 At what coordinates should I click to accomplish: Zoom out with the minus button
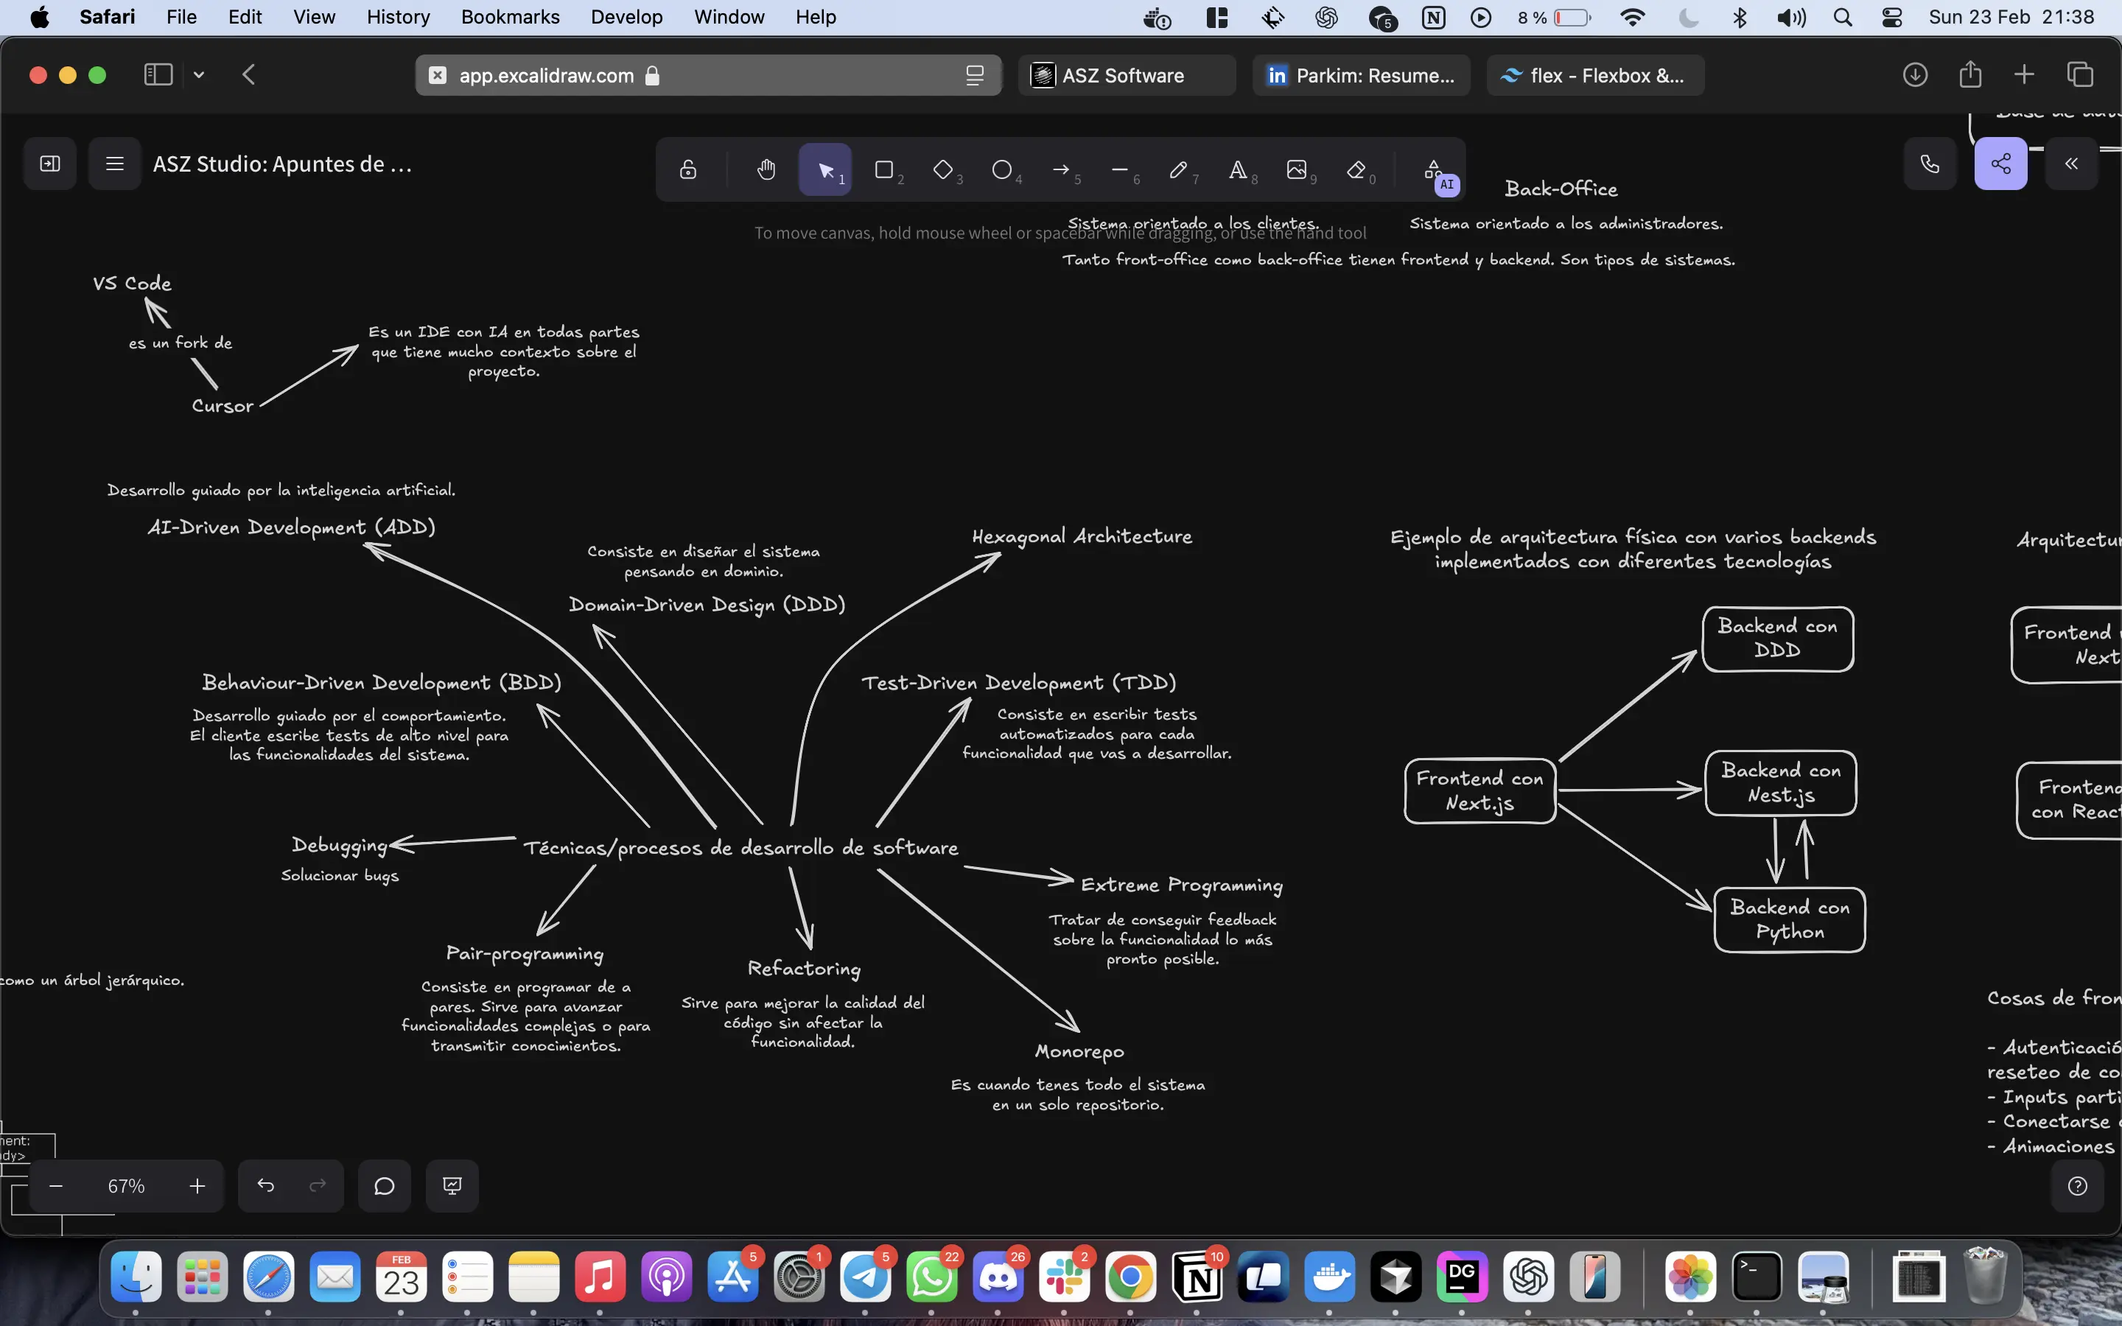pos(56,1186)
